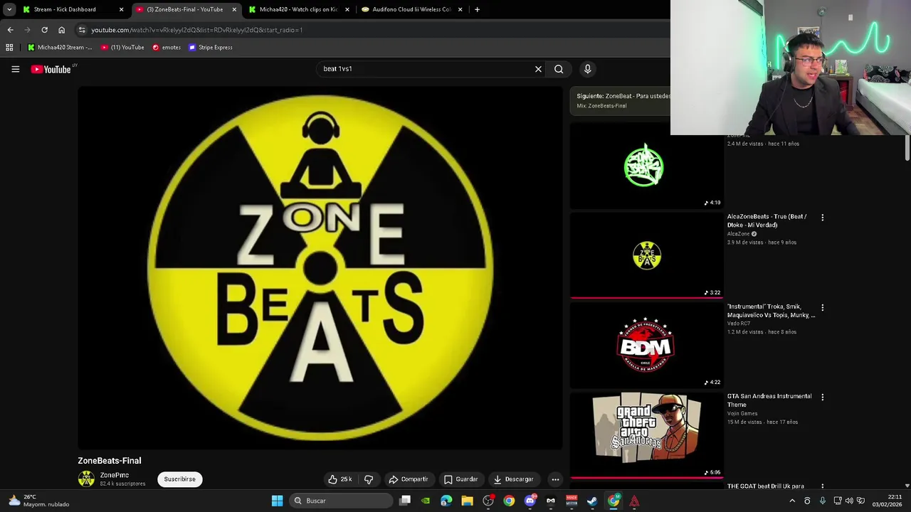Open (11) YouTube bookmark
The image size is (911, 512).
tap(122, 48)
